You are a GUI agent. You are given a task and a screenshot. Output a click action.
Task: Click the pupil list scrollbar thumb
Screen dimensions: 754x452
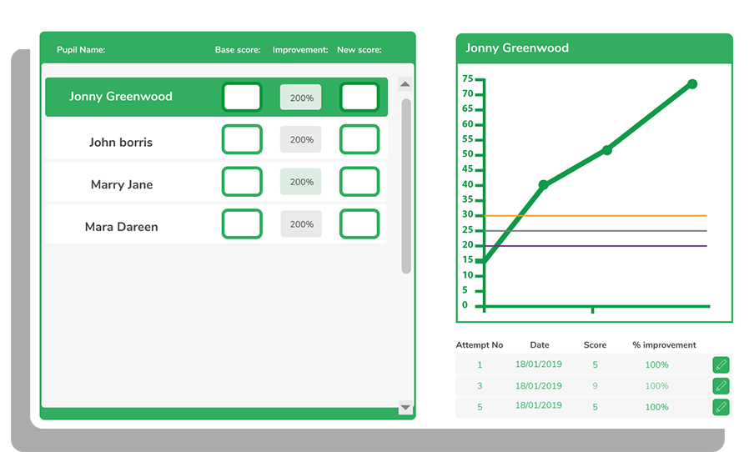pyautogui.click(x=406, y=185)
